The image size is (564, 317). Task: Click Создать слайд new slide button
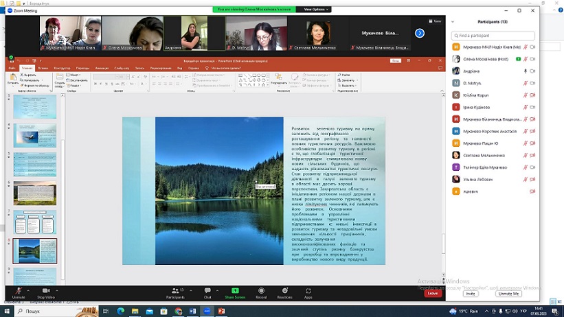(59, 80)
